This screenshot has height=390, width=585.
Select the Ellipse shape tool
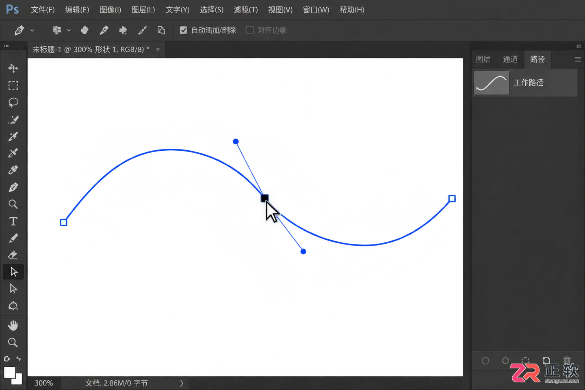13,305
